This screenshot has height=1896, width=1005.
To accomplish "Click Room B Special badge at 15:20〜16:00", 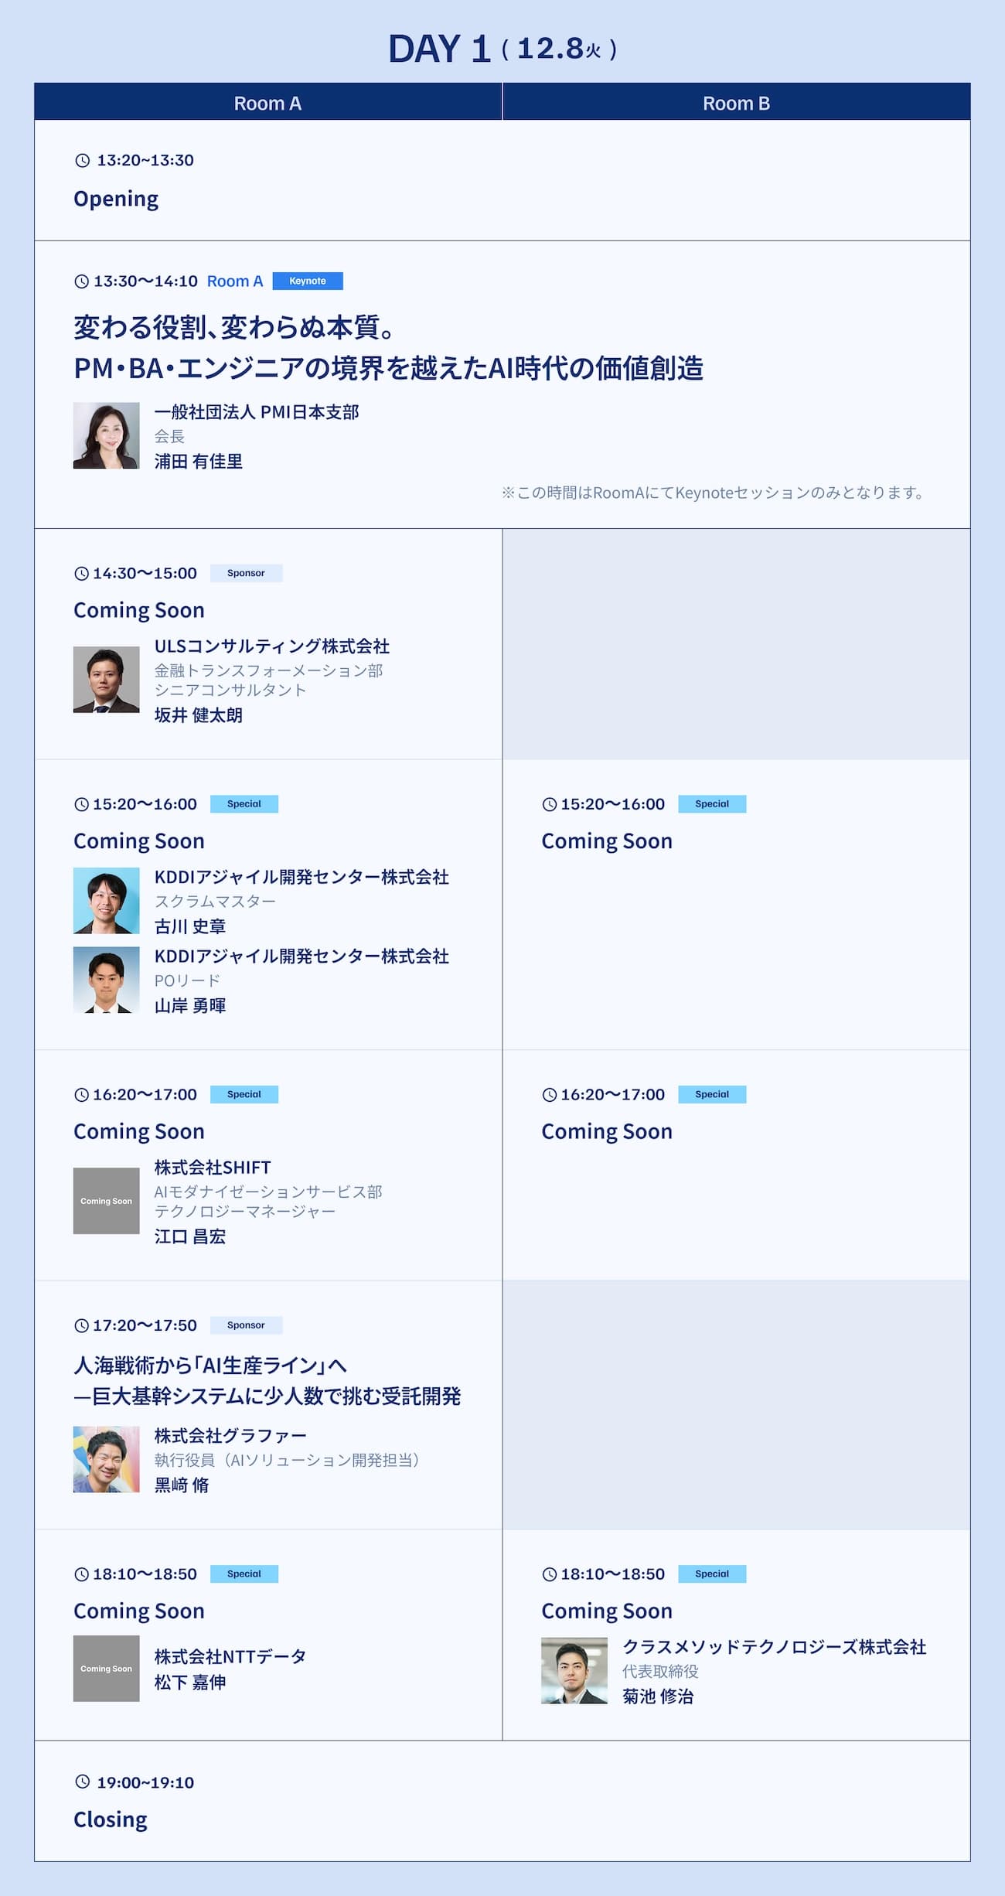I will [x=712, y=804].
